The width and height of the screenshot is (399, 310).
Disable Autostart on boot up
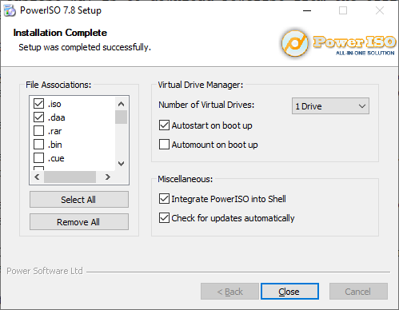164,125
